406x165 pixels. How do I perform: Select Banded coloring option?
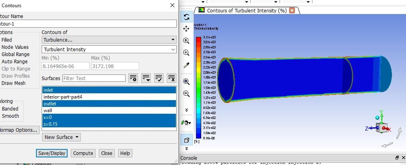point(10,109)
